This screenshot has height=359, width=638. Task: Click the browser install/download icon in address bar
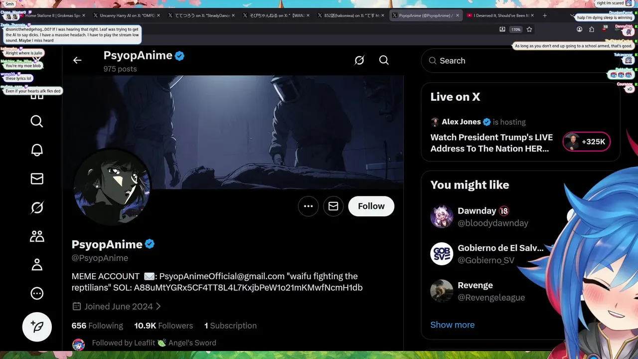coord(502,29)
